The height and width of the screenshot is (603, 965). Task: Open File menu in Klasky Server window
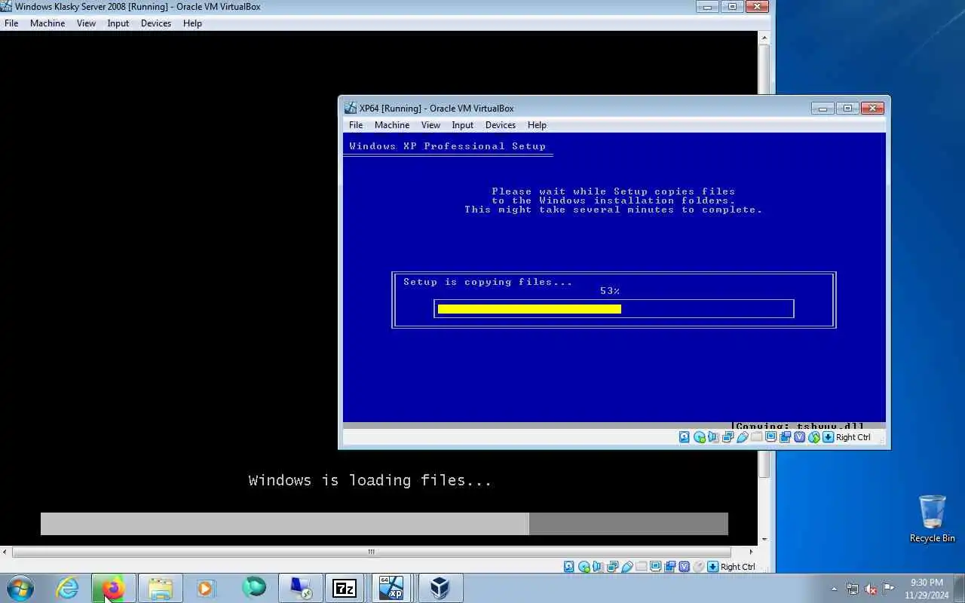coord(11,23)
